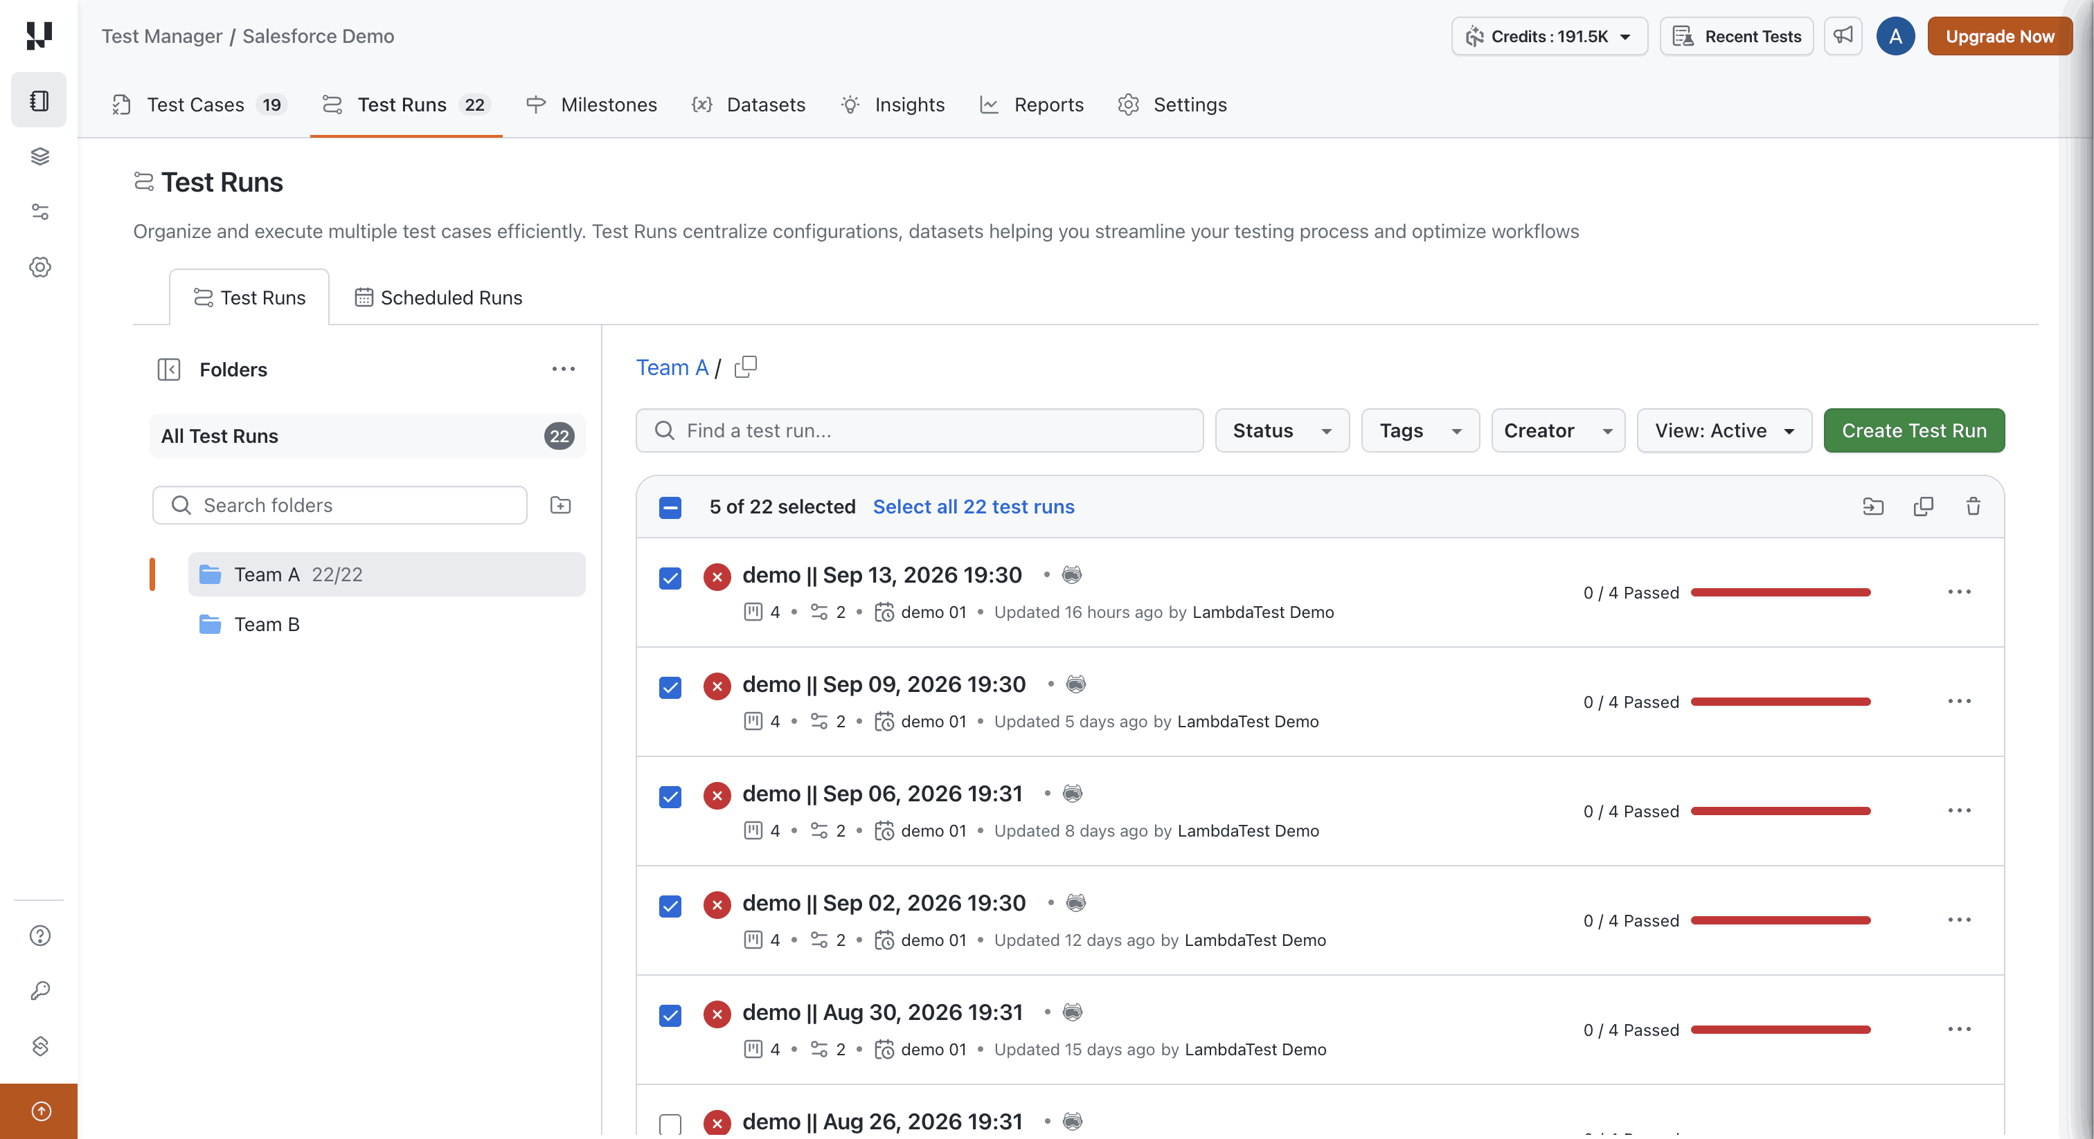
Task: Open the project Settings tab
Action: pyautogui.click(x=1172, y=104)
